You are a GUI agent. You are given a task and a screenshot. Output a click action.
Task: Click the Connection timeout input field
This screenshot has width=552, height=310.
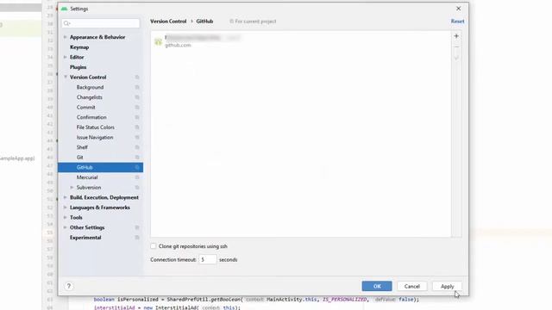[x=207, y=259]
